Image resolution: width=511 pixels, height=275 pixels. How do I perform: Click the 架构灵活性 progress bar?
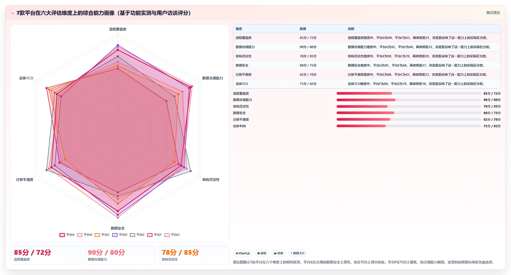click(409, 106)
